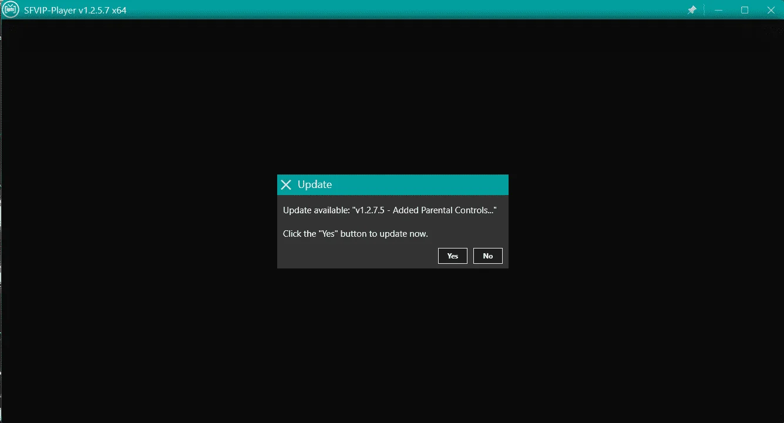Maximize the SFVIP-Player window
This screenshot has width=784, height=423.
click(745, 10)
